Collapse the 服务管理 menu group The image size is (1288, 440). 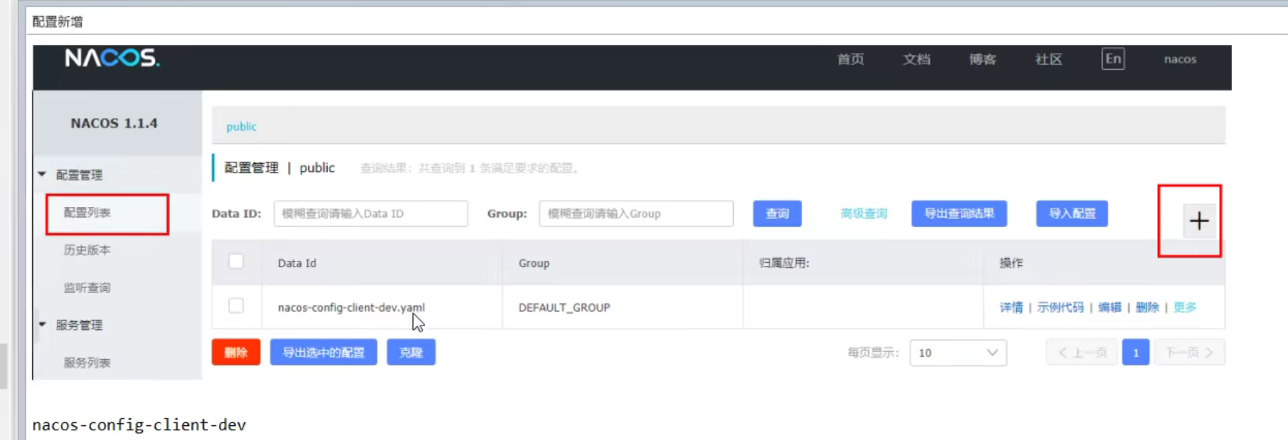click(x=42, y=324)
